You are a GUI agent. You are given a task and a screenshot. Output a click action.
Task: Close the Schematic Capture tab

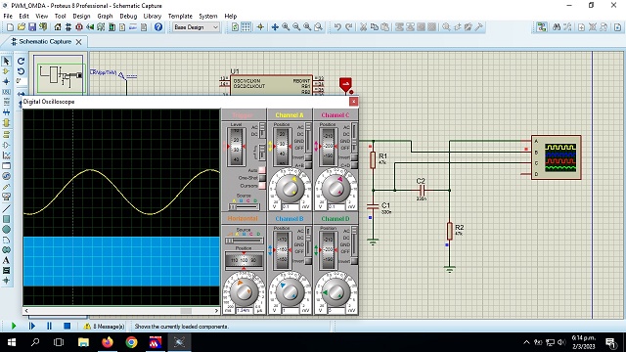[x=78, y=41]
